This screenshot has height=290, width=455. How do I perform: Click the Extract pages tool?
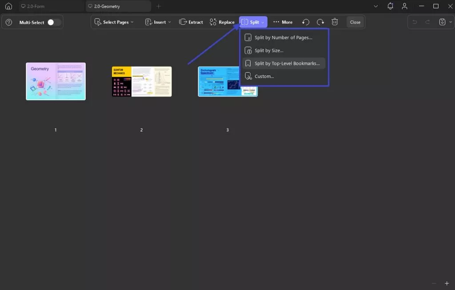[x=191, y=22]
